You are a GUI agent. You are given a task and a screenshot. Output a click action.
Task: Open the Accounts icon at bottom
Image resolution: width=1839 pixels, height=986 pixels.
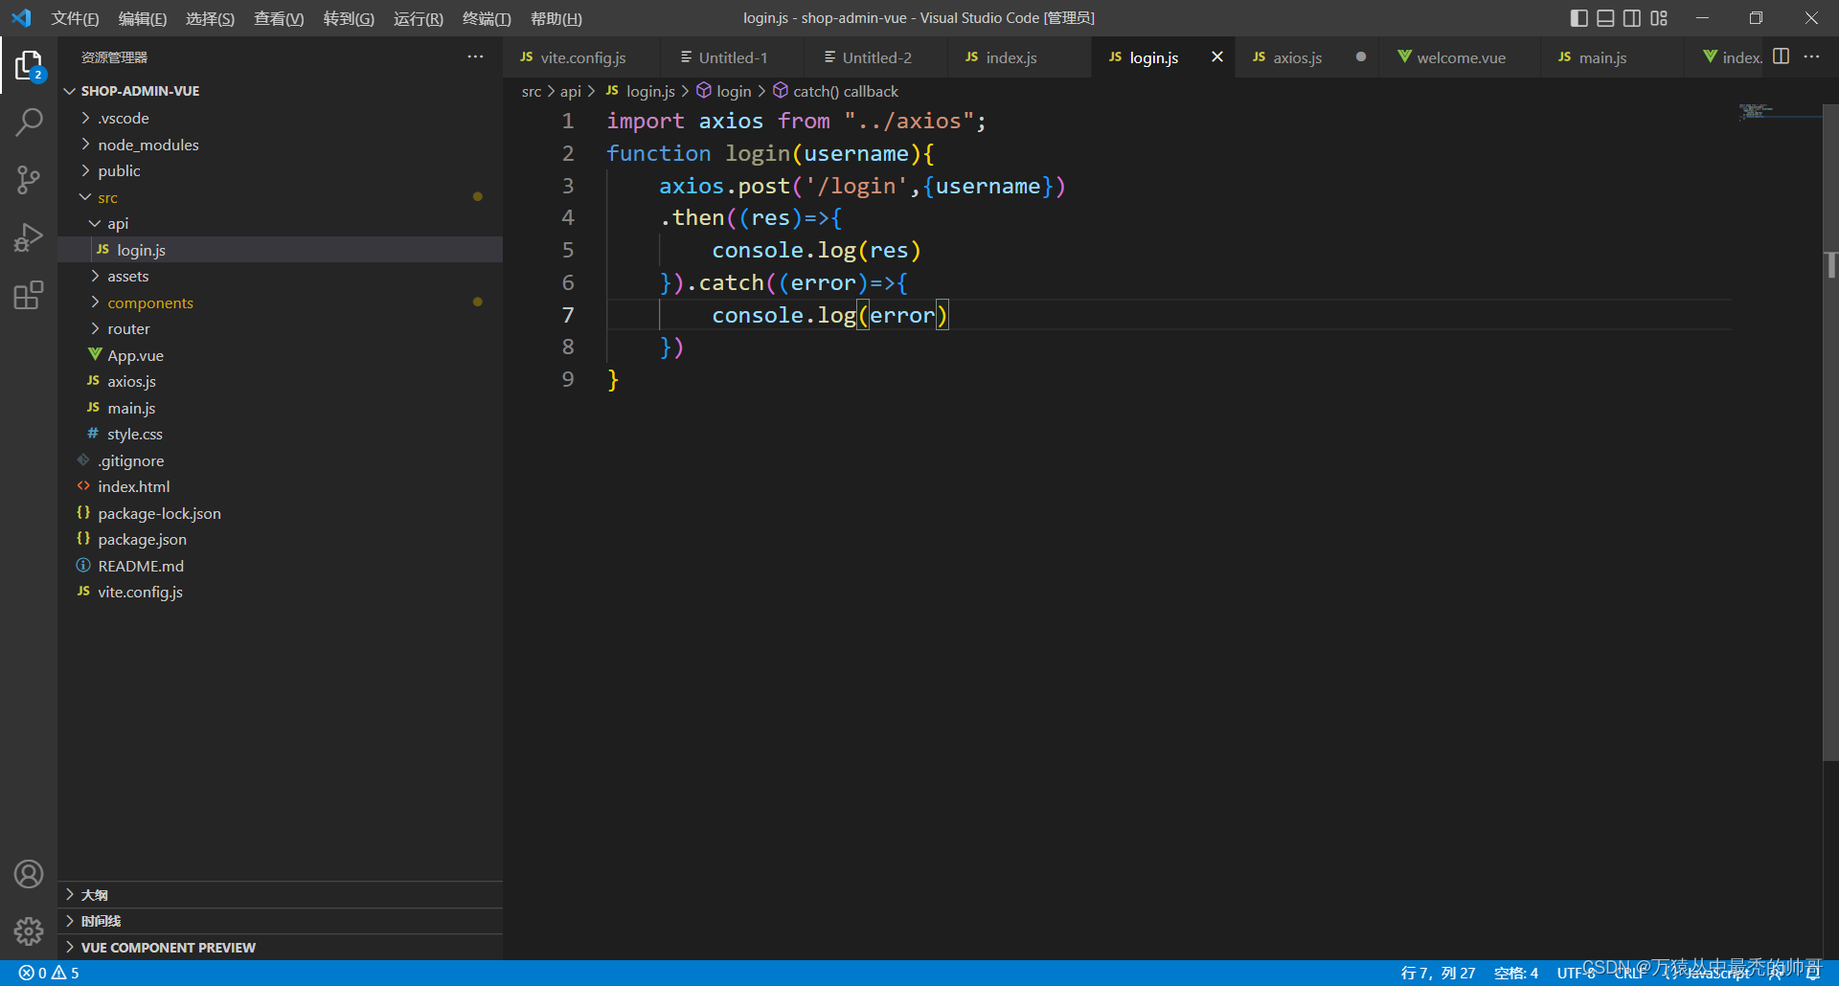(x=29, y=874)
